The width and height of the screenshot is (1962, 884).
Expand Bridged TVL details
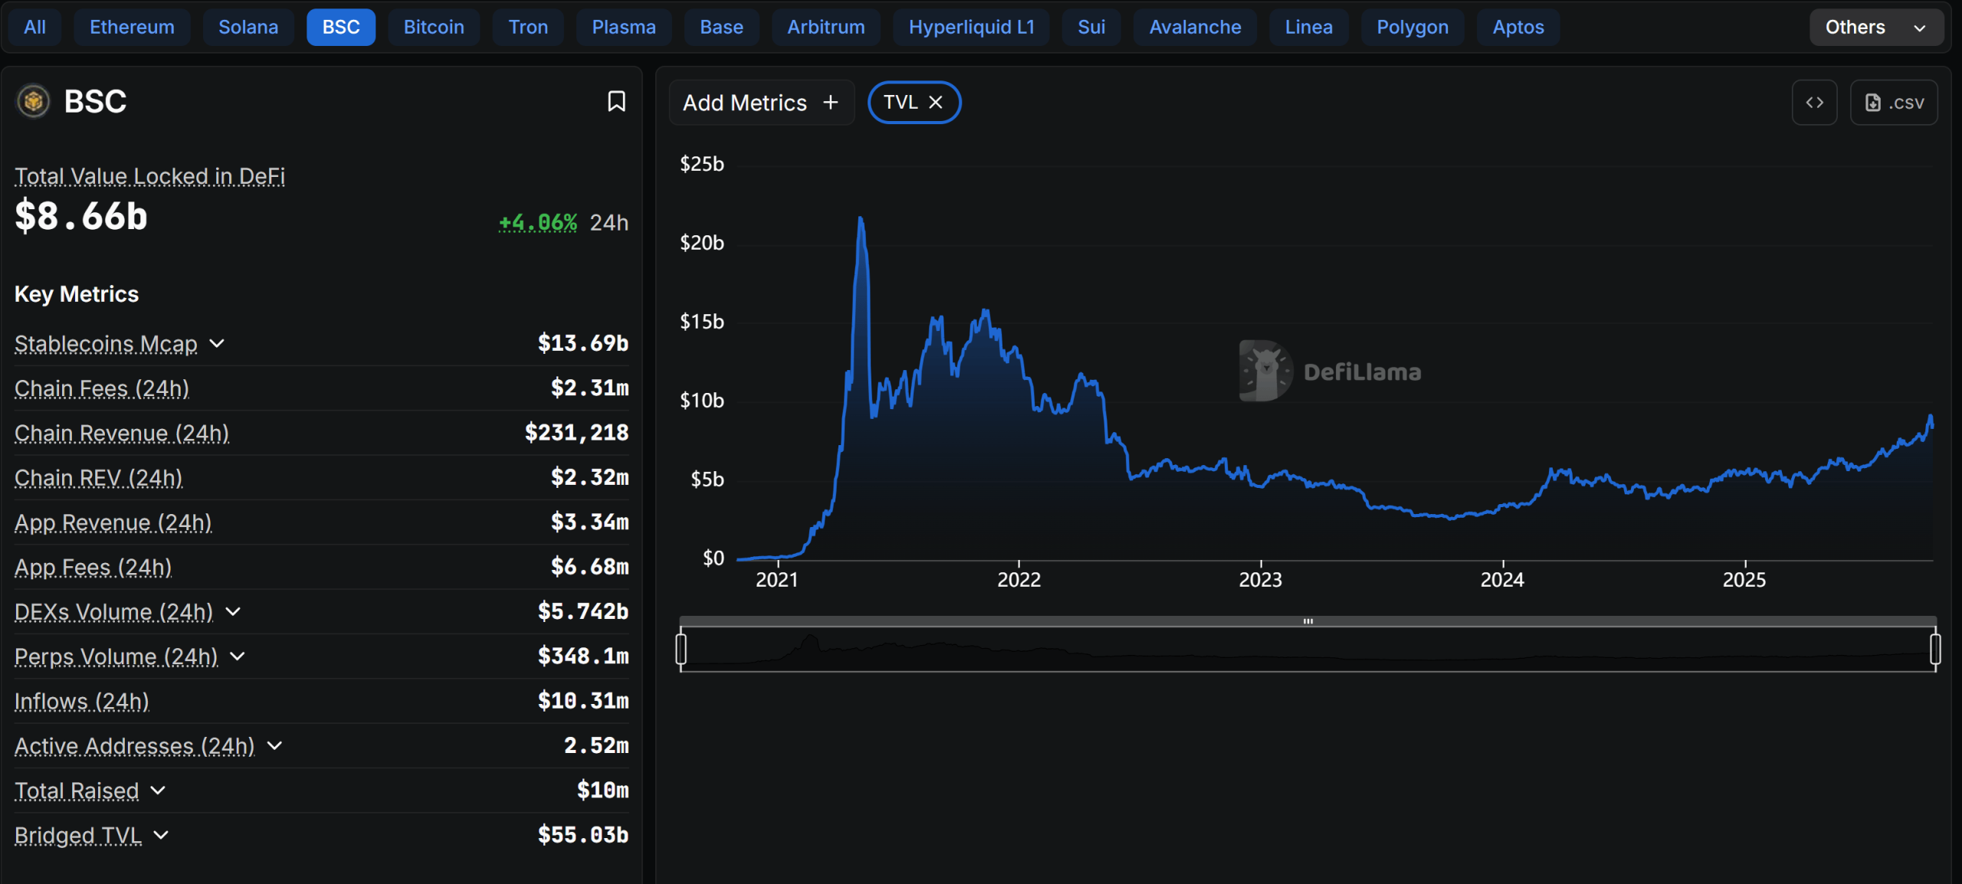click(x=161, y=835)
